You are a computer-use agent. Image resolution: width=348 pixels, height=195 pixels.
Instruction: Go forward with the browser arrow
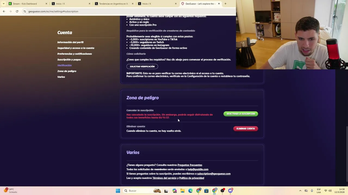tap(10, 11)
